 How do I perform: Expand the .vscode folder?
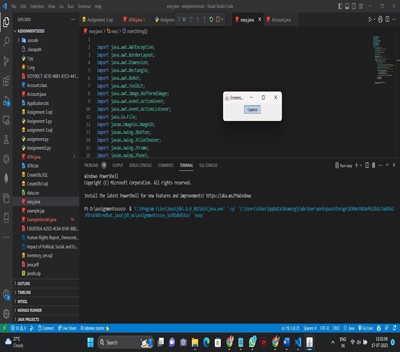pos(32,41)
